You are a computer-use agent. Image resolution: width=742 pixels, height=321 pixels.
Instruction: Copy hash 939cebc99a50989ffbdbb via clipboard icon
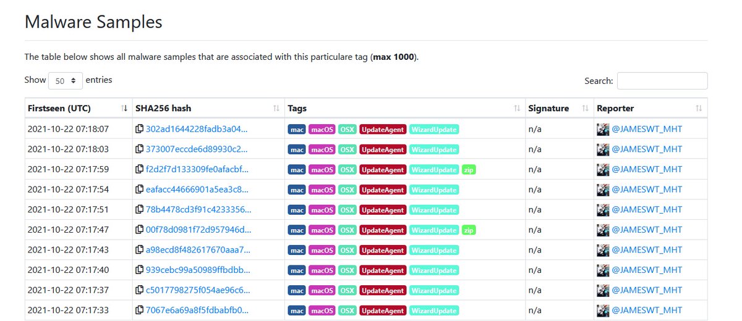[x=139, y=270]
